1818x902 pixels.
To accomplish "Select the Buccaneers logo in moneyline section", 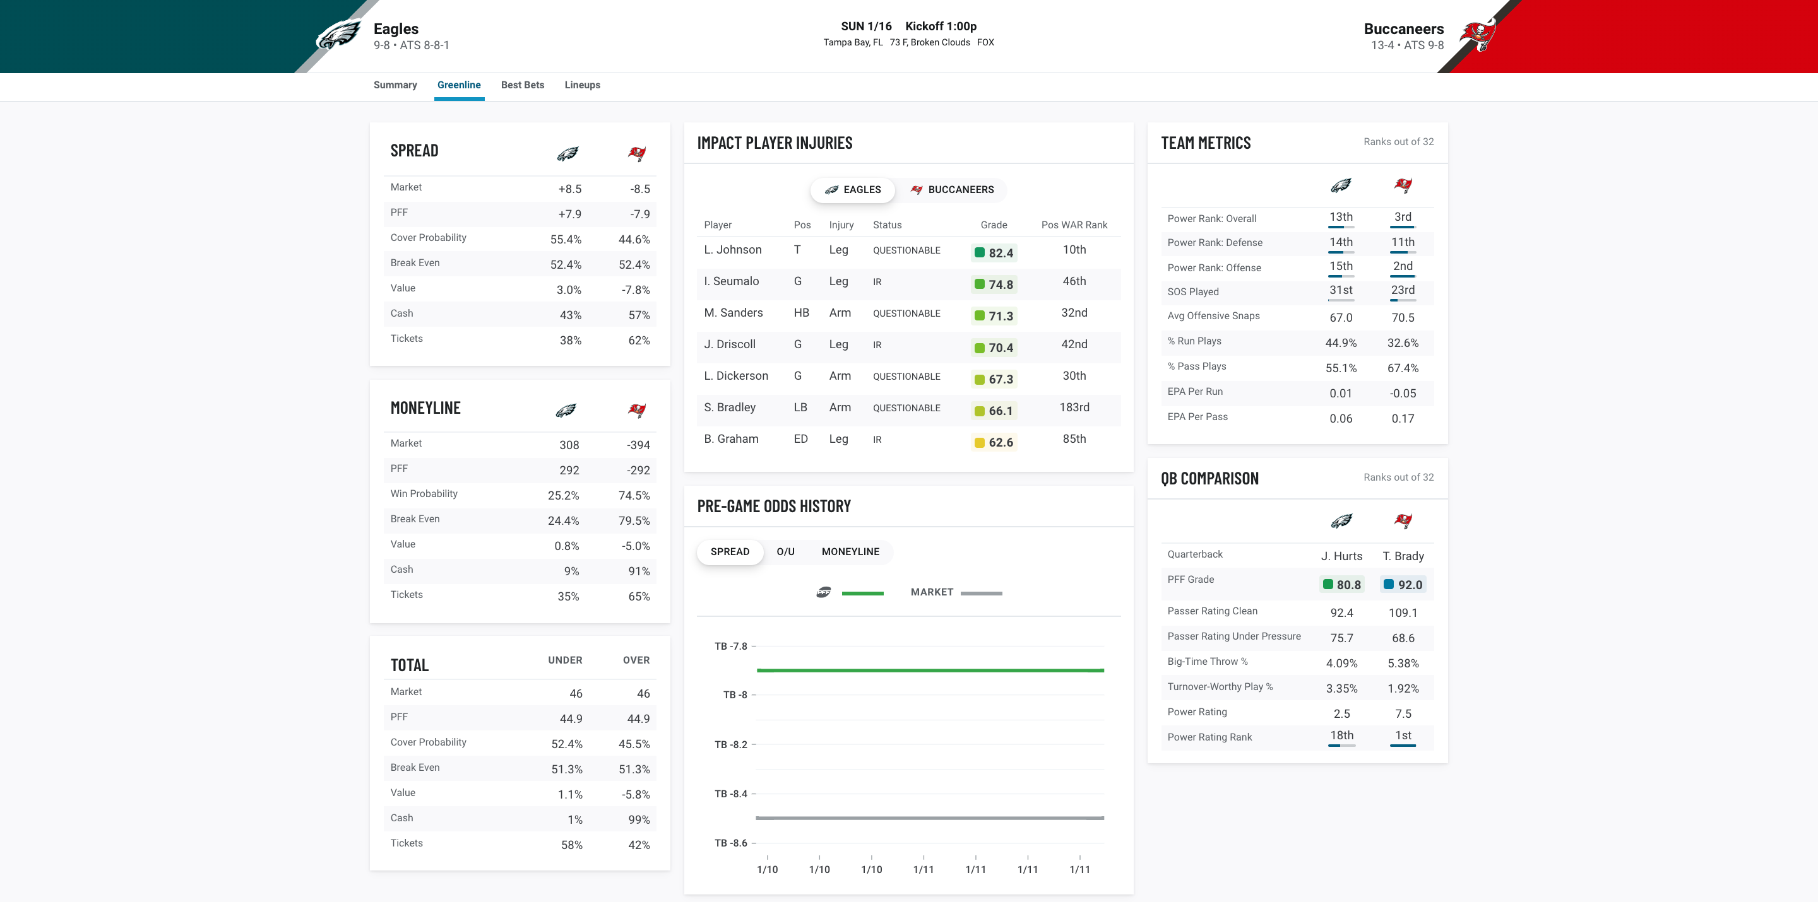I will click(636, 410).
